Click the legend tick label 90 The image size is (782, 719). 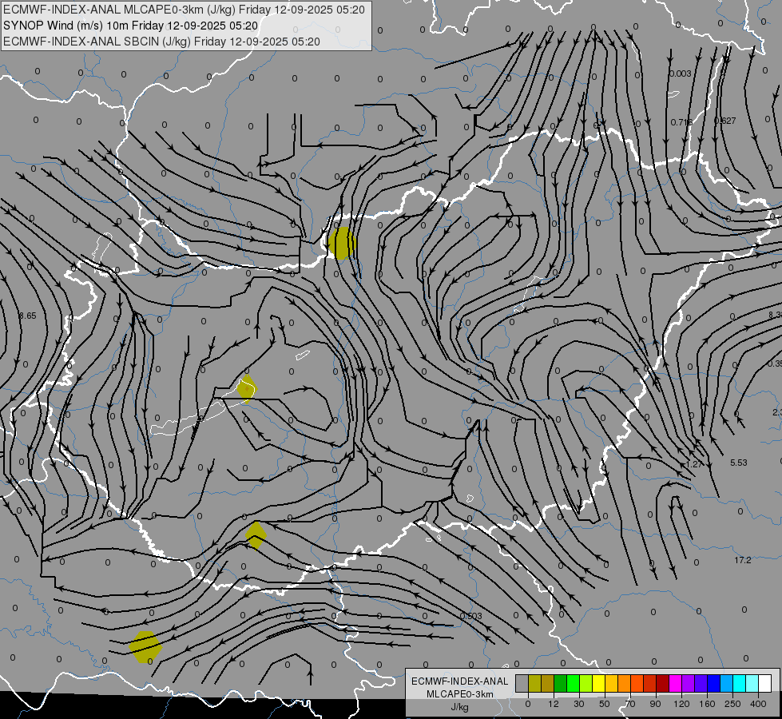(655, 704)
